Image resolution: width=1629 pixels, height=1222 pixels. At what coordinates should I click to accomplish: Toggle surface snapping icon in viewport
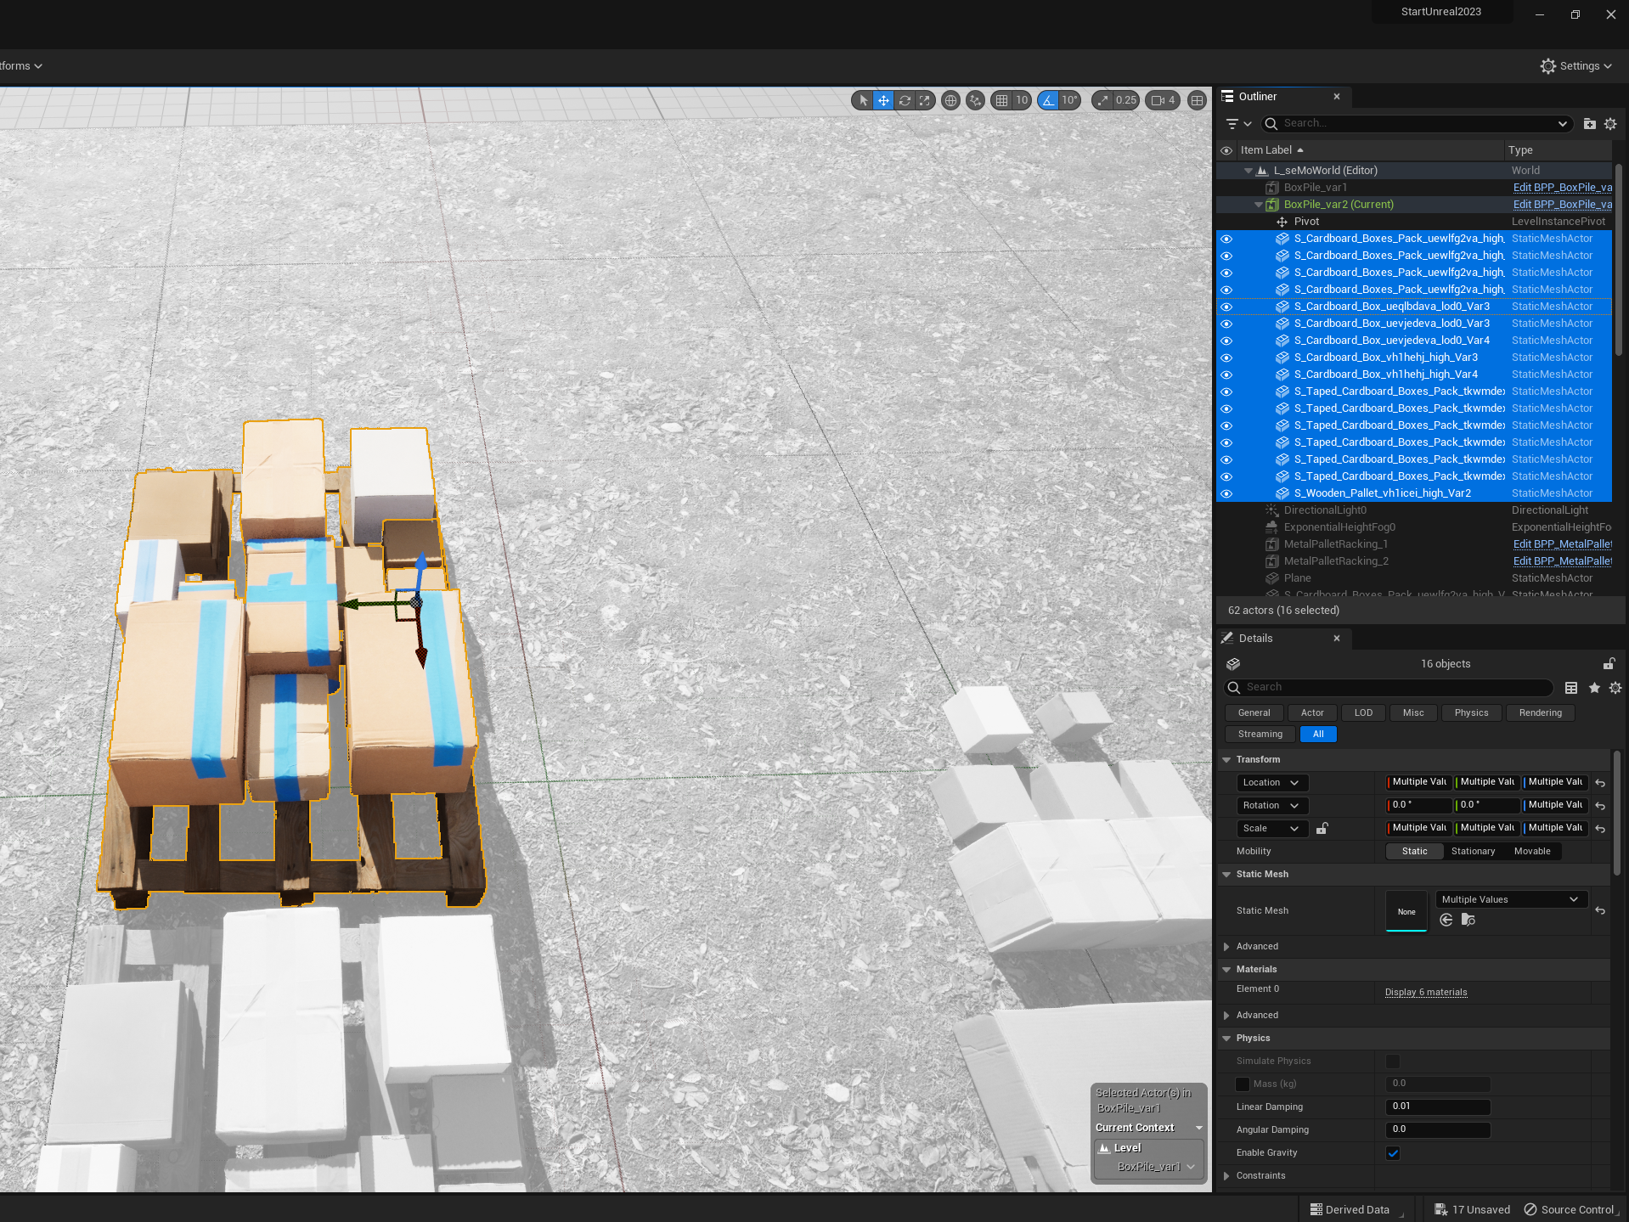[975, 100]
